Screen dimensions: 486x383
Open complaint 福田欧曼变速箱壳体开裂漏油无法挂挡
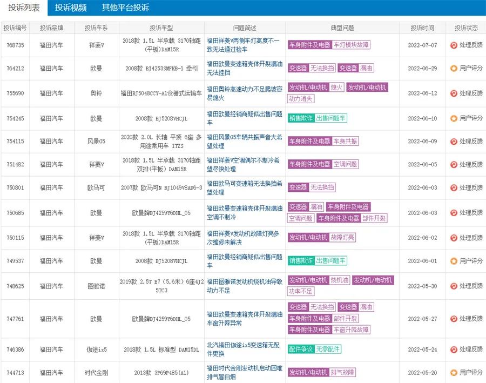pyautogui.click(x=245, y=68)
